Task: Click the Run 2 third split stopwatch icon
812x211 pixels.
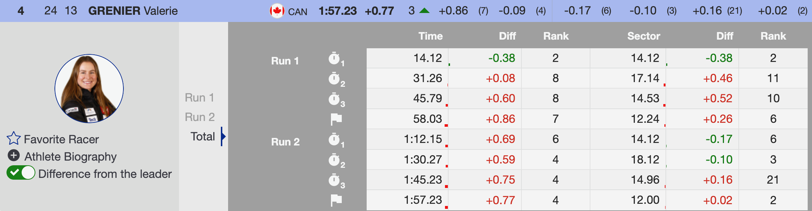Action: (x=335, y=180)
